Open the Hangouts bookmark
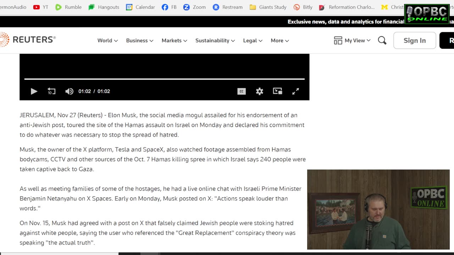The height and width of the screenshot is (255, 454). click(x=104, y=7)
